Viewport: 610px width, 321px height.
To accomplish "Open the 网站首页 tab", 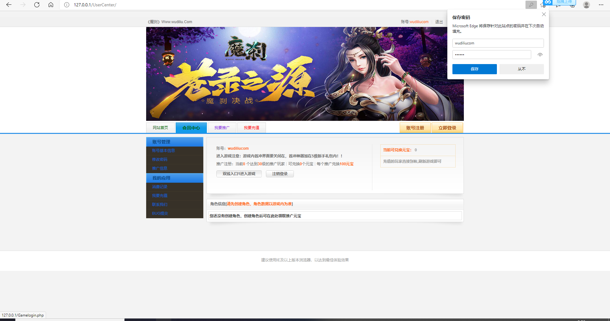I will pyautogui.click(x=160, y=128).
